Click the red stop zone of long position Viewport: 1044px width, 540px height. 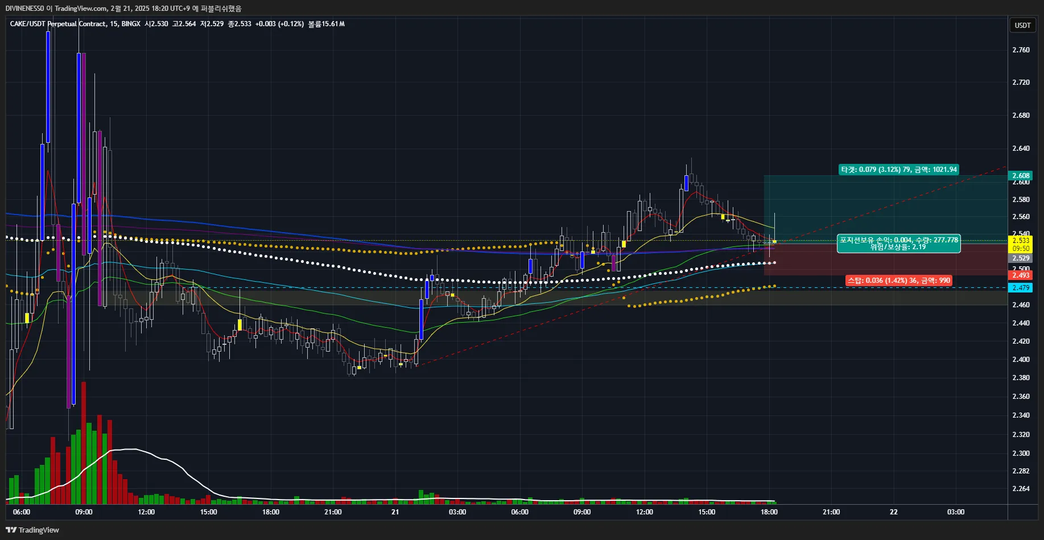[x=885, y=259]
